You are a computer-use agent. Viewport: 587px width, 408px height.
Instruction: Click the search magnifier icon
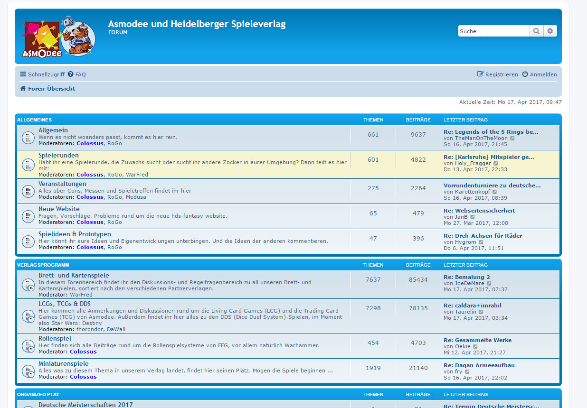pyautogui.click(x=536, y=31)
